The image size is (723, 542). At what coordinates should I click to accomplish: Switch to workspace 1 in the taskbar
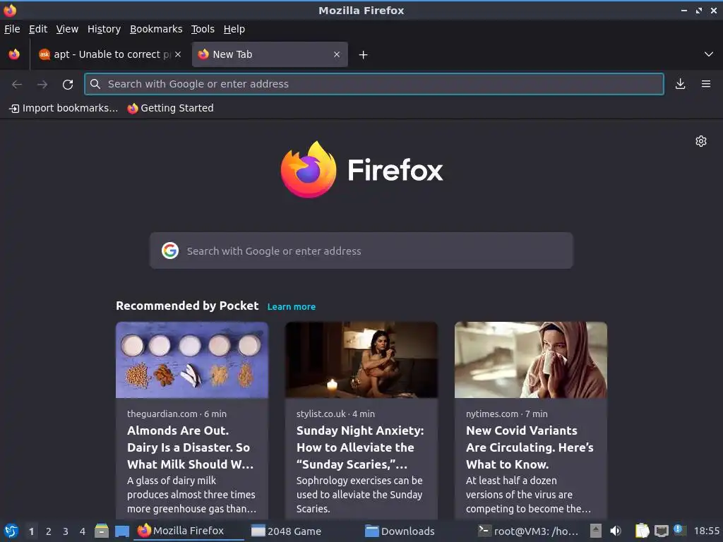31,531
